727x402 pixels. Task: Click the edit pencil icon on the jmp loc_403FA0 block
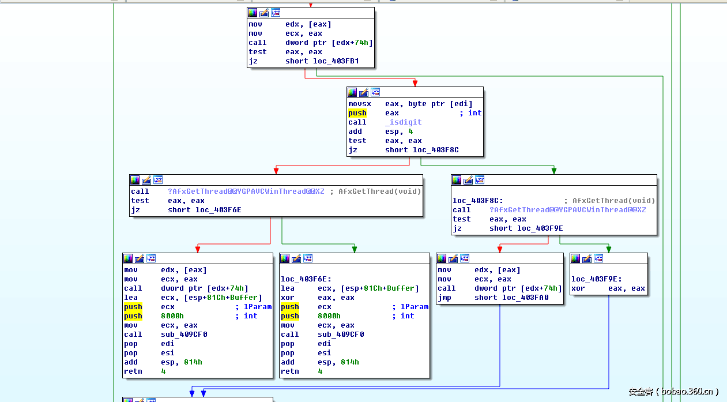(x=453, y=258)
